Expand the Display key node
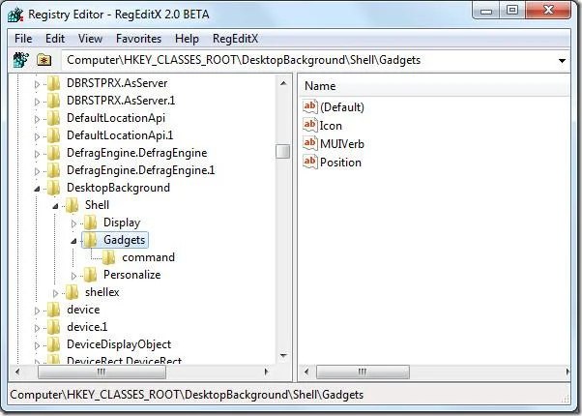 click(73, 223)
